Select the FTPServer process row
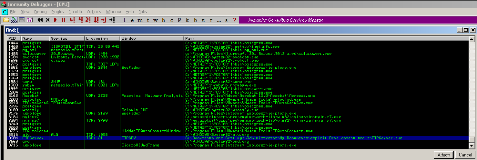The image size is (477, 160). click(x=238, y=138)
